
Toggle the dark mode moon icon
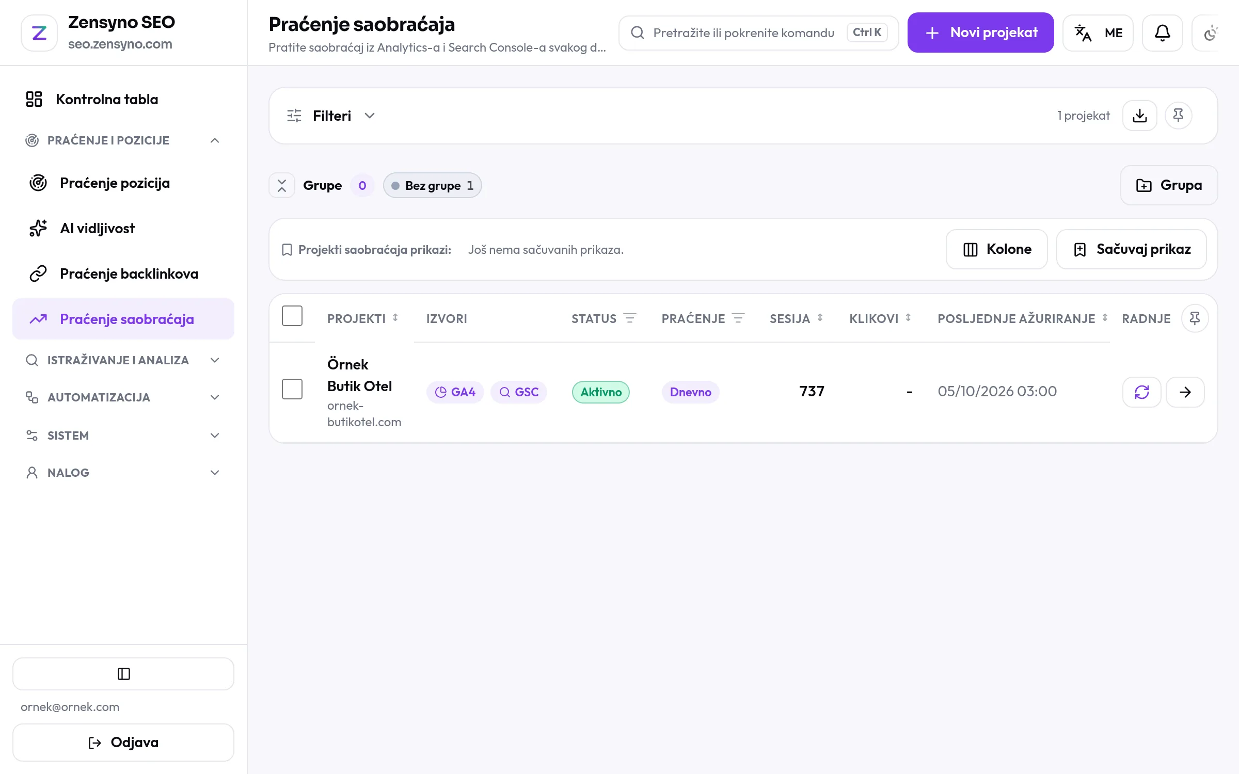[x=1210, y=33]
